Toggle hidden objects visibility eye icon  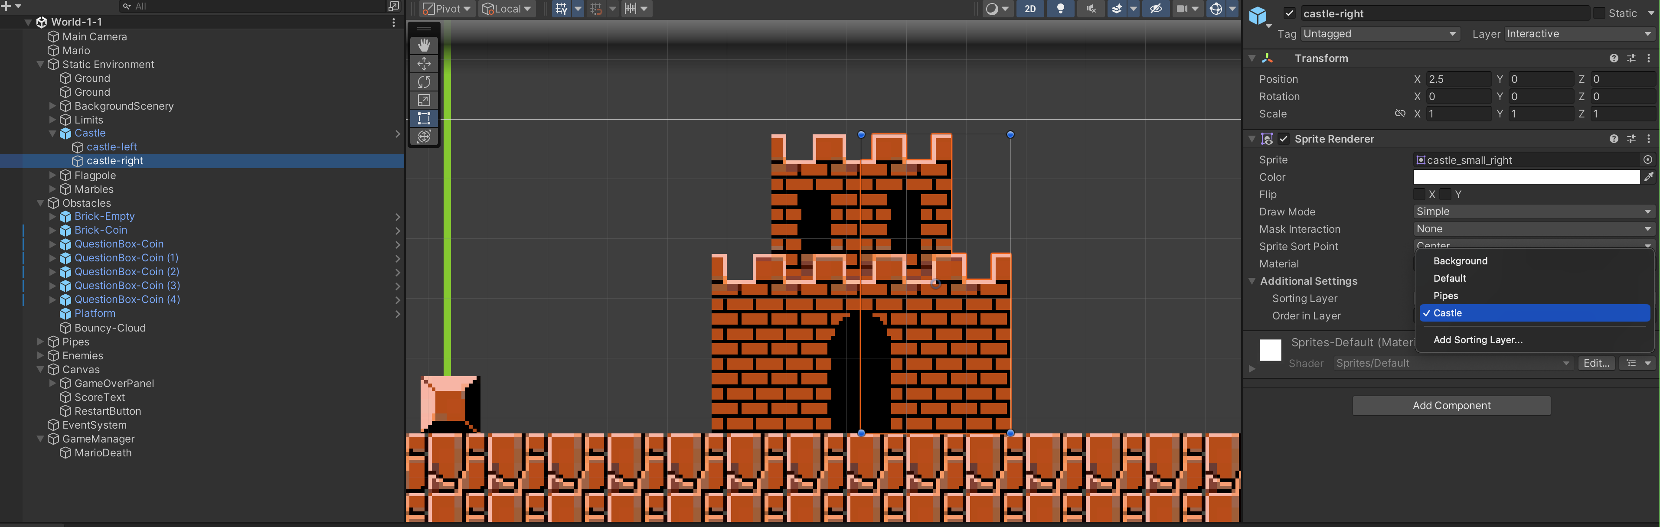(x=1156, y=8)
